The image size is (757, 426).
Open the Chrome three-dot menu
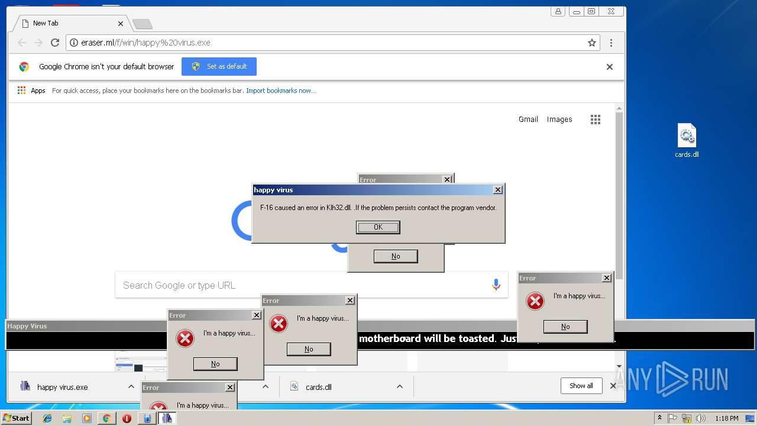[611, 43]
